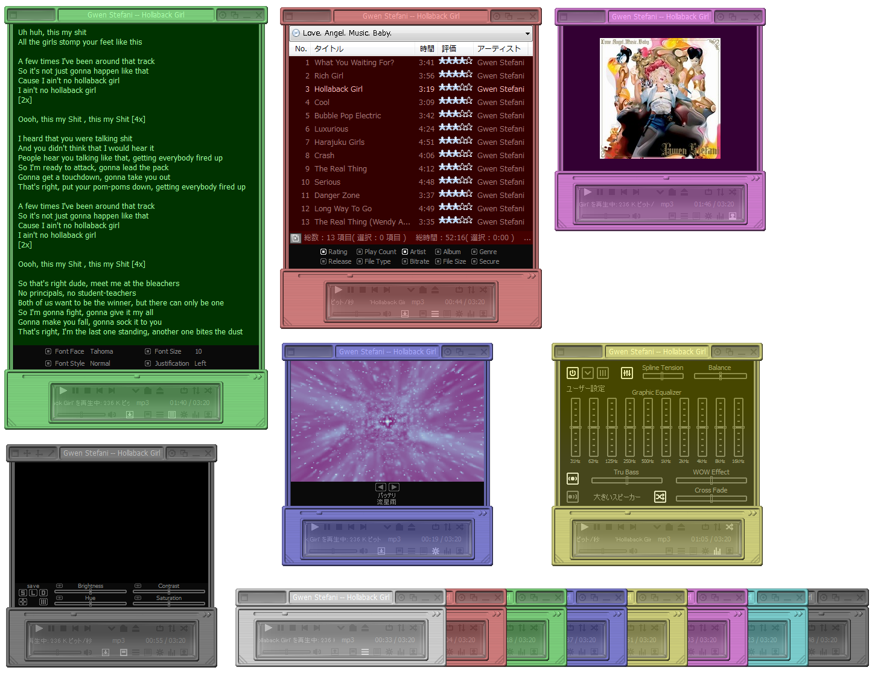
Task: Toggle the large speaker icon in the equalizer
Action: pyautogui.click(x=573, y=497)
